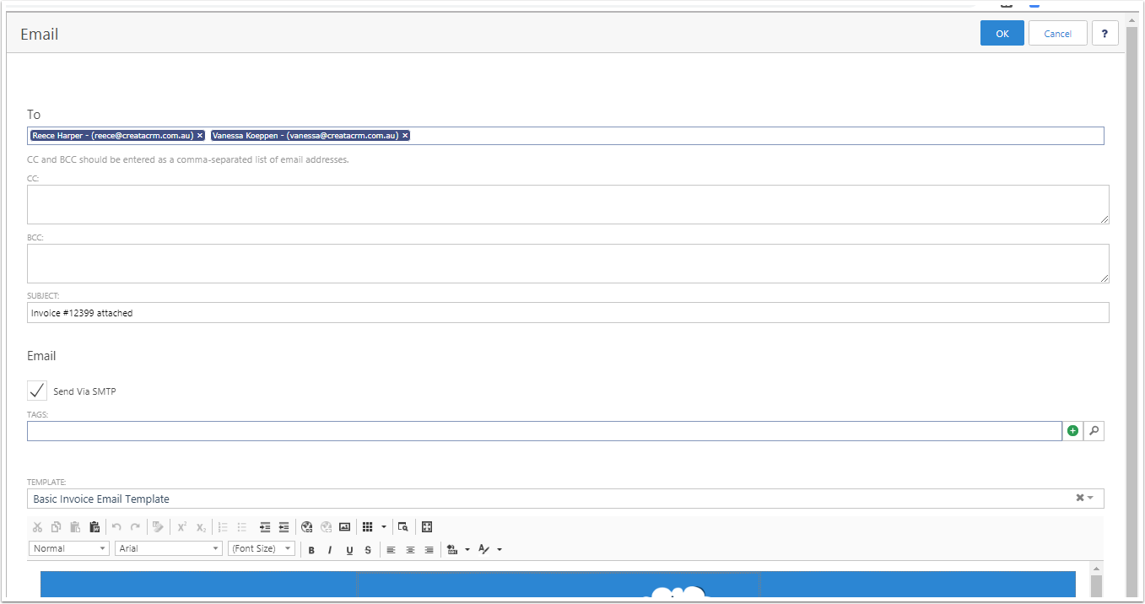
Task: Click the Outdent icon
Action: tap(284, 527)
